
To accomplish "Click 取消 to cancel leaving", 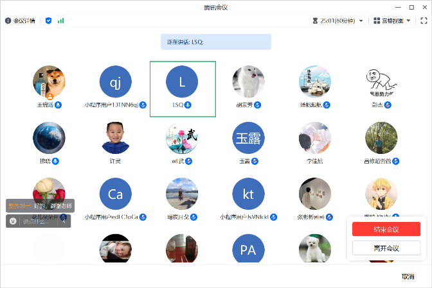I will point(408,276).
